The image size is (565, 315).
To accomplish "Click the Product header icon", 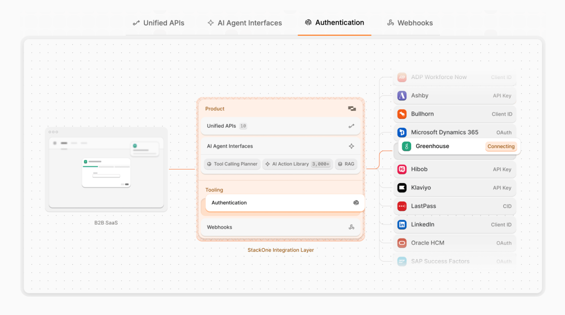I will coord(352,108).
